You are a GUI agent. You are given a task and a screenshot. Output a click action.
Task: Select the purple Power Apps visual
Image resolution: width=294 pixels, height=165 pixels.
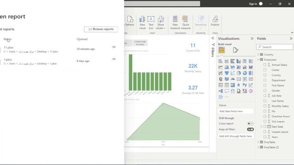(x=251, y=91)
